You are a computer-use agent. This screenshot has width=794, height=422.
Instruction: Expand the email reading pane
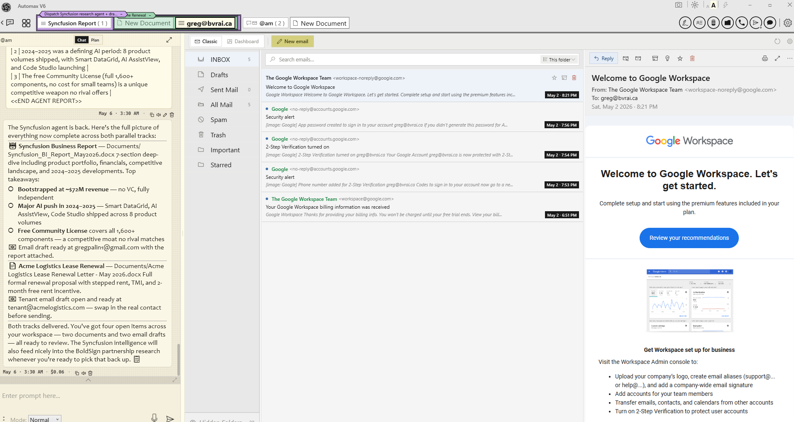[777, 59]
